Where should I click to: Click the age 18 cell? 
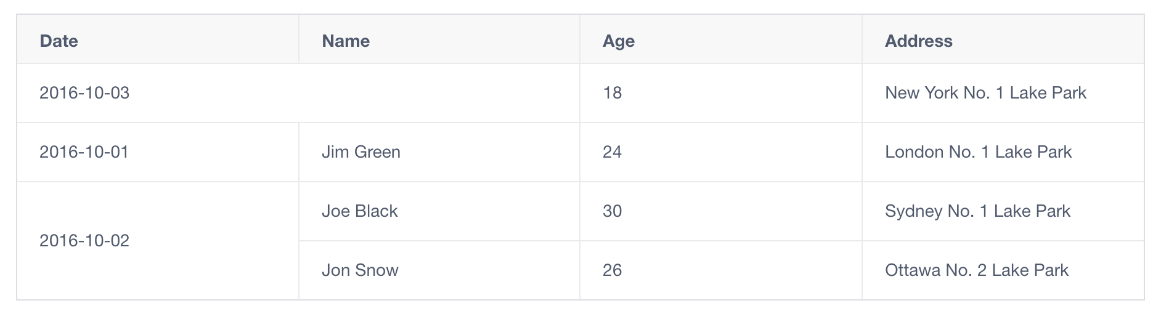[721, 93]
